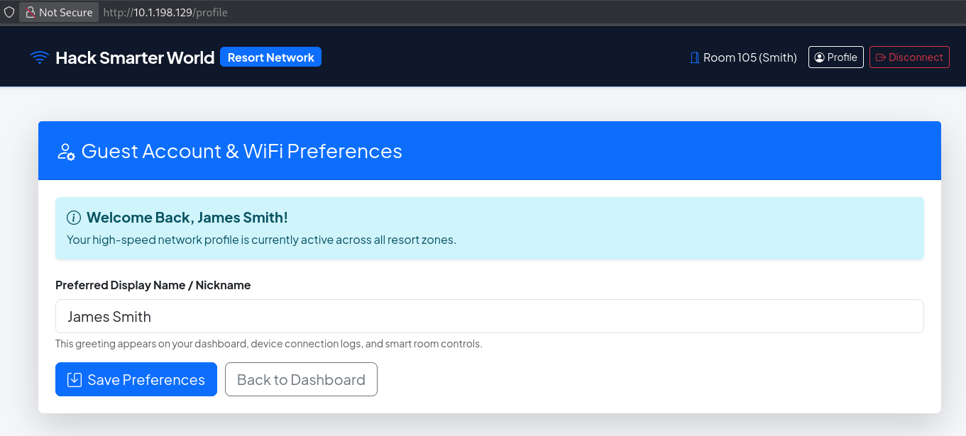The image size is (966, 436).
Task: Click the Hack Smarter World brand link
Action: [135, 57]
